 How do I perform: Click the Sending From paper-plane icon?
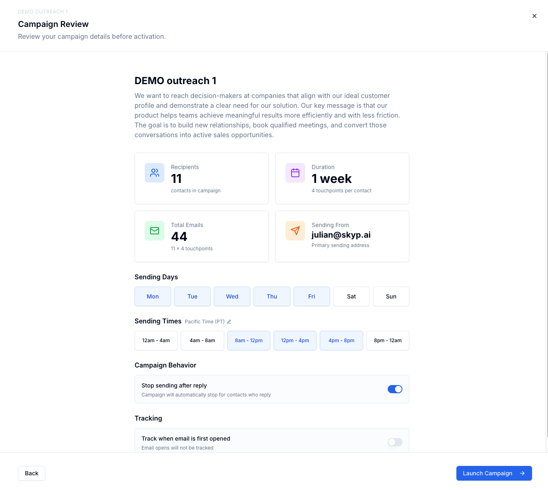pos(295,231)
